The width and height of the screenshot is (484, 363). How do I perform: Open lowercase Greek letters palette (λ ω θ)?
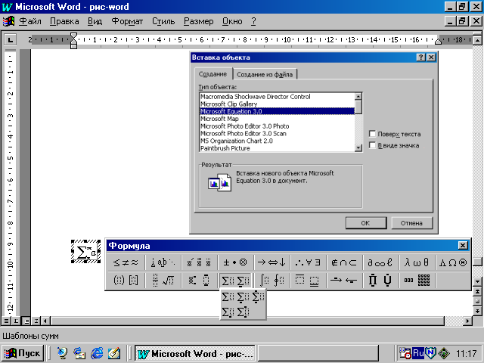(417, 262)
